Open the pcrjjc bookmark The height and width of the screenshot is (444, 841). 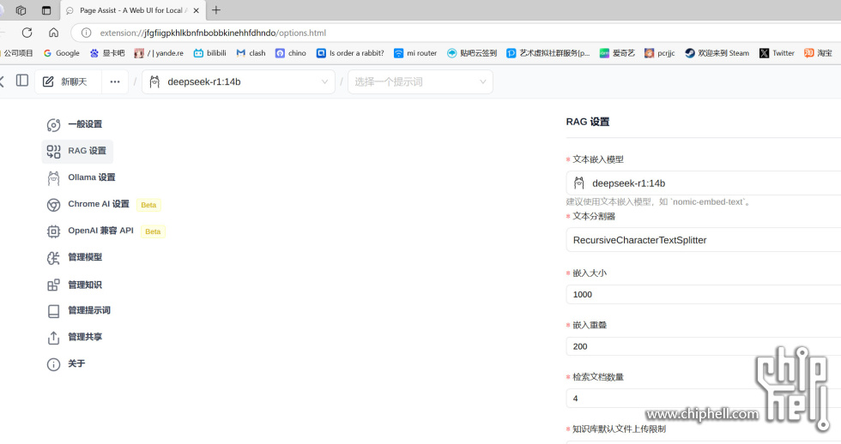(x=660, y=53)
